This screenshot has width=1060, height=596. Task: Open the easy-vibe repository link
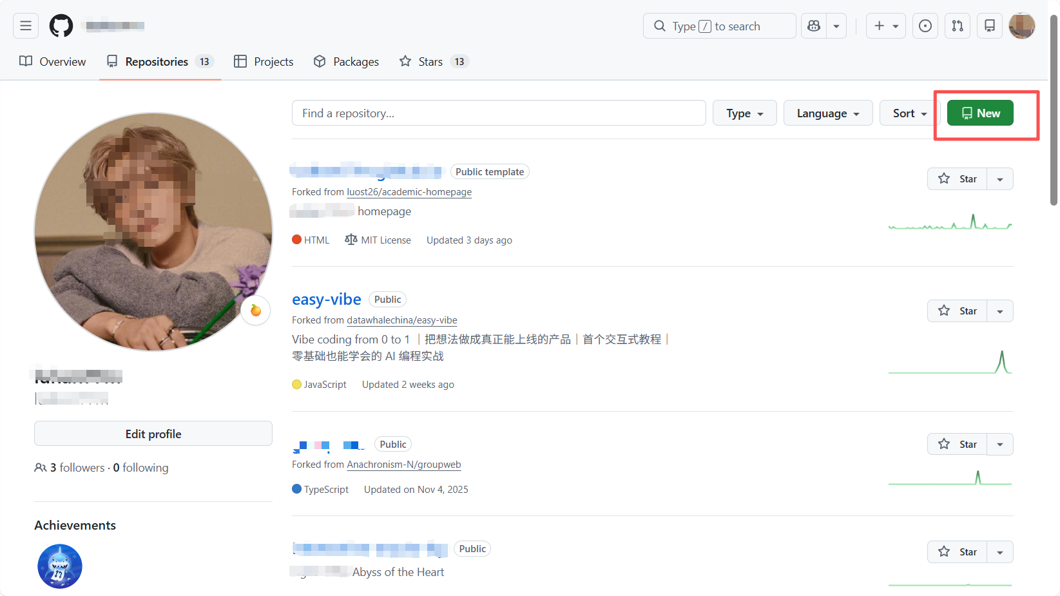click(326, 300)
